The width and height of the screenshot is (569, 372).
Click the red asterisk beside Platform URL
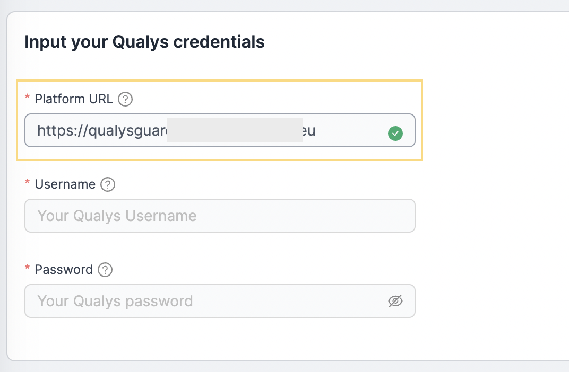coord(27,97)
